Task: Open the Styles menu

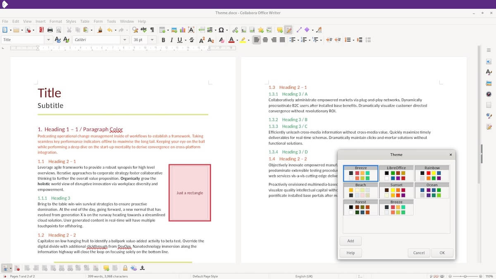Action: (71, 21)
